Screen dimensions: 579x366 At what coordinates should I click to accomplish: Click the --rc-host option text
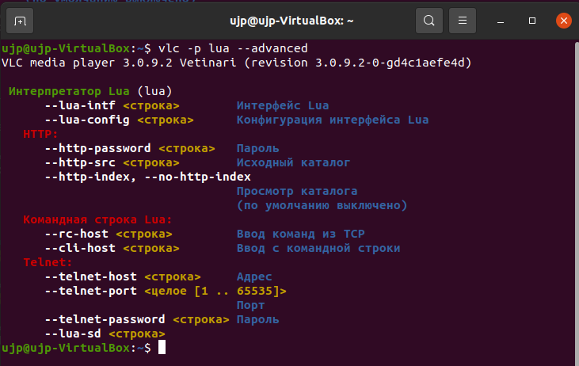click(77, 234)
